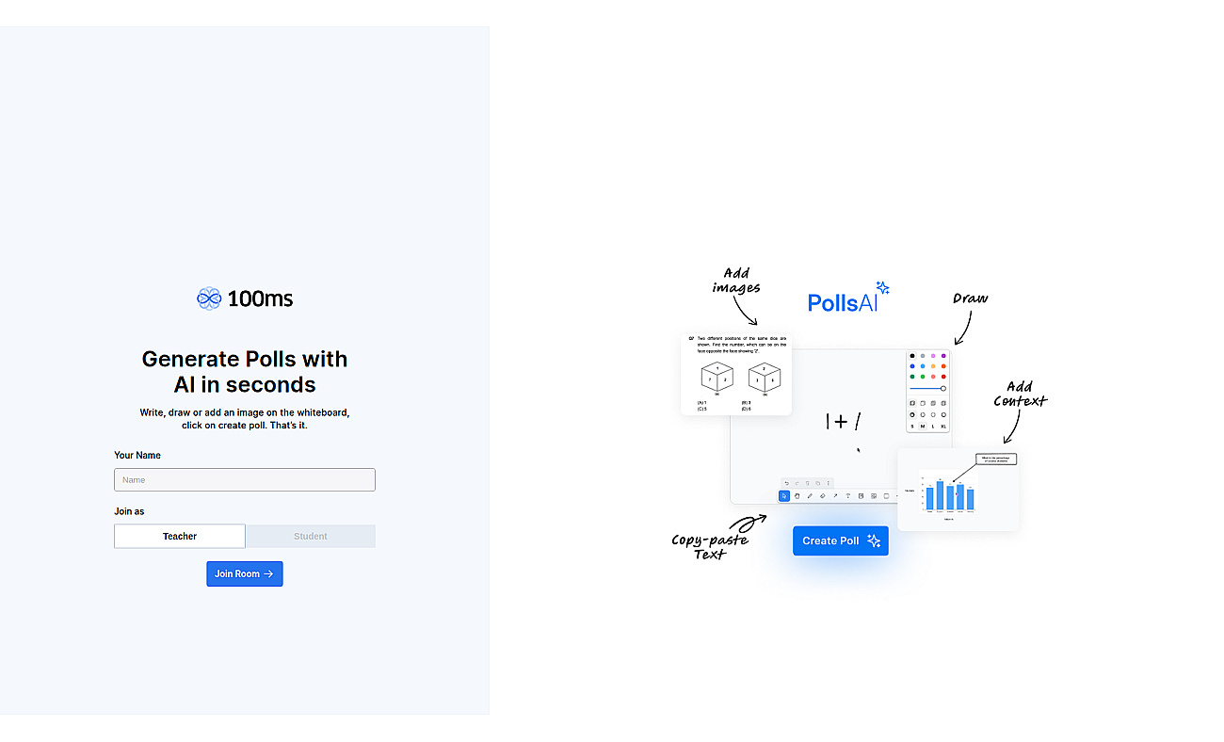
Task: Select the text tool in whiteboard toolbar
Action: tap(848, 495)
